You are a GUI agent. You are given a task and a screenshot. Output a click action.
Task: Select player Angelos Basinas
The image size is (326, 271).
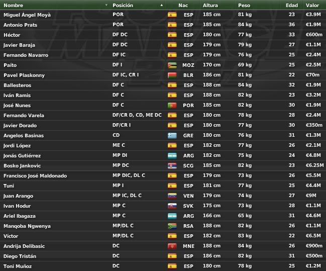pos(24,136)
